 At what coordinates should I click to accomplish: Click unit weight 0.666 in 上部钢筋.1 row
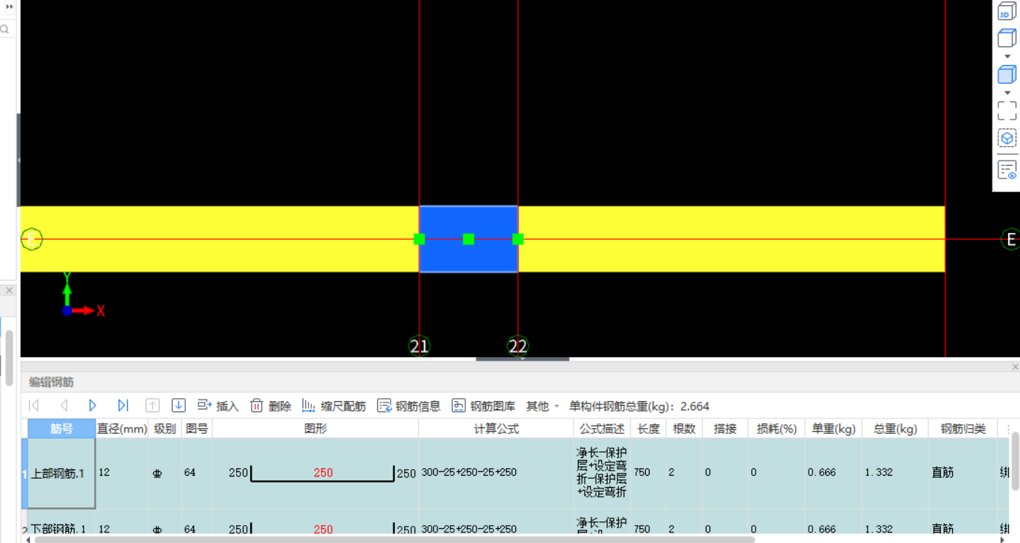[x=833, y=473]
